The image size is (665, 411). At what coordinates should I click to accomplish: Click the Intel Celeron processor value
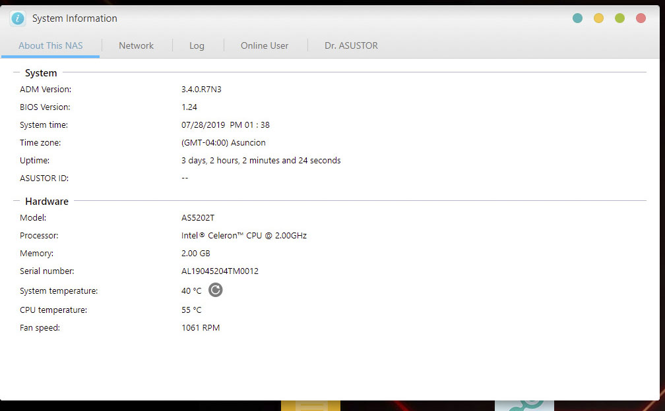244,235
